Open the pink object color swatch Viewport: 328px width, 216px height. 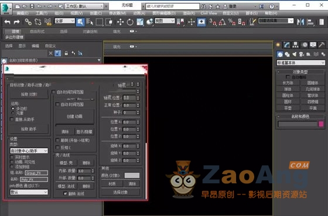point(321,124)
